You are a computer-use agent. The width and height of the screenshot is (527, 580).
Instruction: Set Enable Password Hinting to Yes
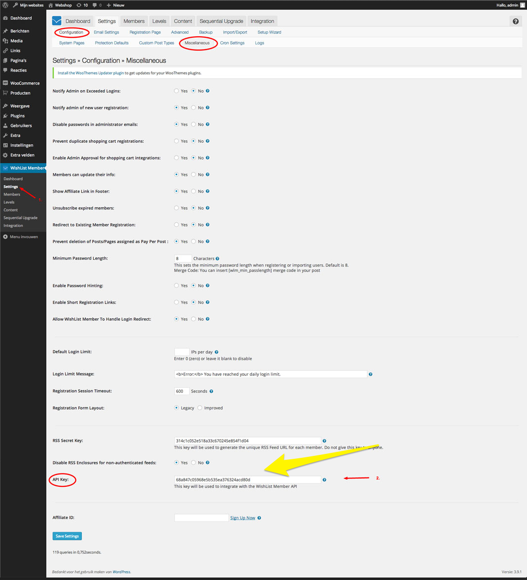coord(177,286)
